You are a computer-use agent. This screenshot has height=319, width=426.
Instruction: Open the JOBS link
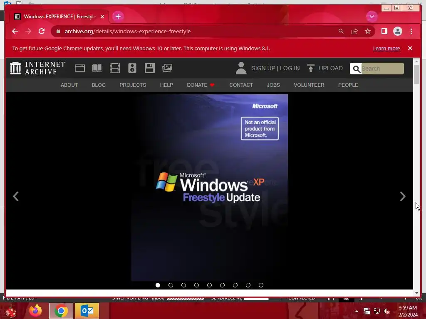coord(273,85)
